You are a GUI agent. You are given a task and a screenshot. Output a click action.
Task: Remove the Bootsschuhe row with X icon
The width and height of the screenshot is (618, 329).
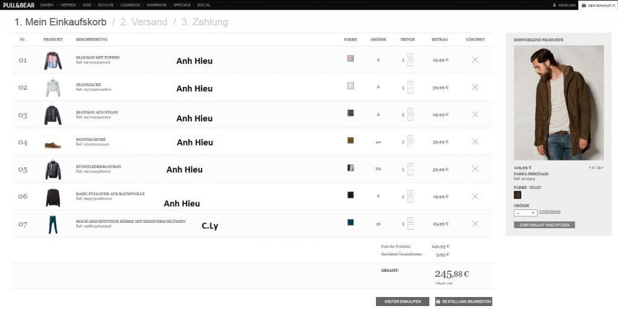click(475, 141)
